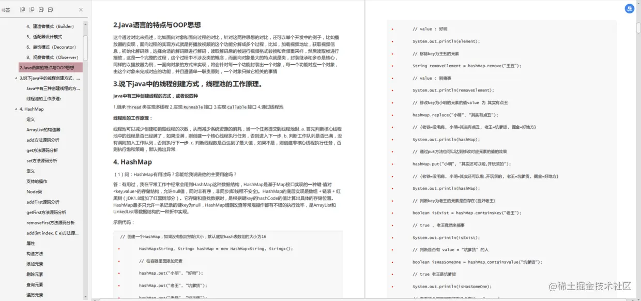The height and width of the screenshot is (301, 641).
Task: Click the delete bookmark icon
Action: click(51, 9)
